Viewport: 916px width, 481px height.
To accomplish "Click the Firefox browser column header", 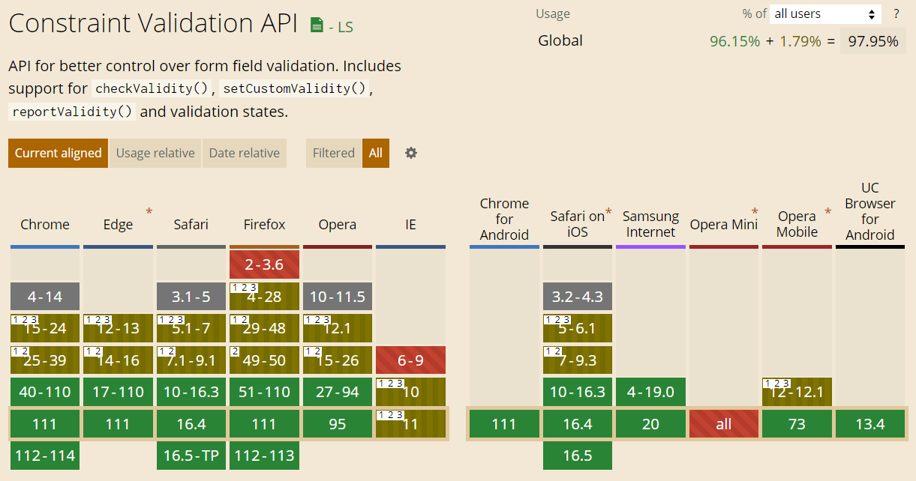I will 264,225.
